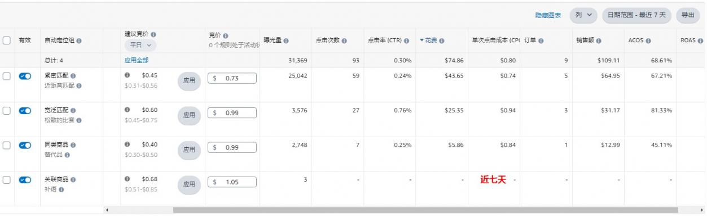The image size is (707, 217).
Task: Click info icon next to 点击率 (CTR)
Action: 406,40
